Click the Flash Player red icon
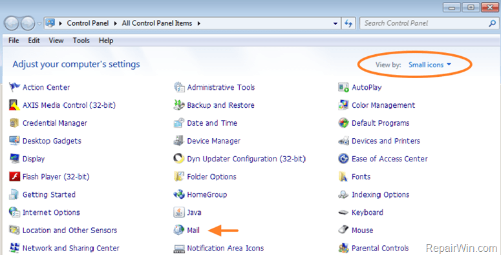 click(14, 176)
